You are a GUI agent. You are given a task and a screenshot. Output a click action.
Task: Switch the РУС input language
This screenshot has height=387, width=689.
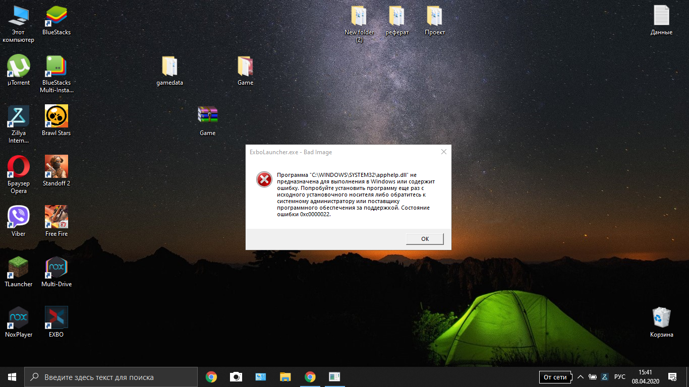point(620,377)
